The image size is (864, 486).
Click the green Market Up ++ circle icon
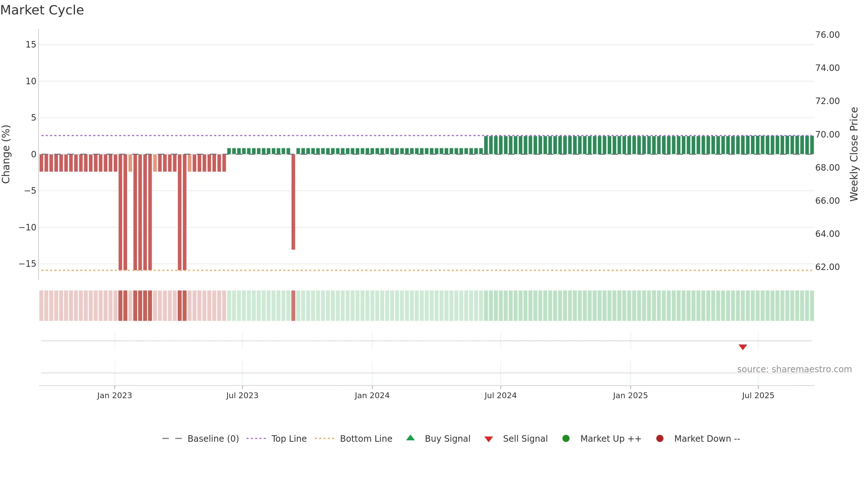pos(566,438)
